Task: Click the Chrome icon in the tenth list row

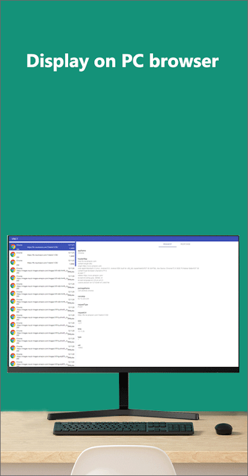Action: click(x=13, y=317)
